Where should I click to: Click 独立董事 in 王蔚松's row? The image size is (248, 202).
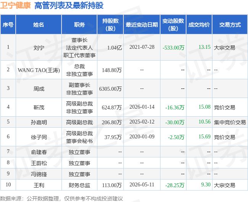pyautogui.click(x=79, y=163)
